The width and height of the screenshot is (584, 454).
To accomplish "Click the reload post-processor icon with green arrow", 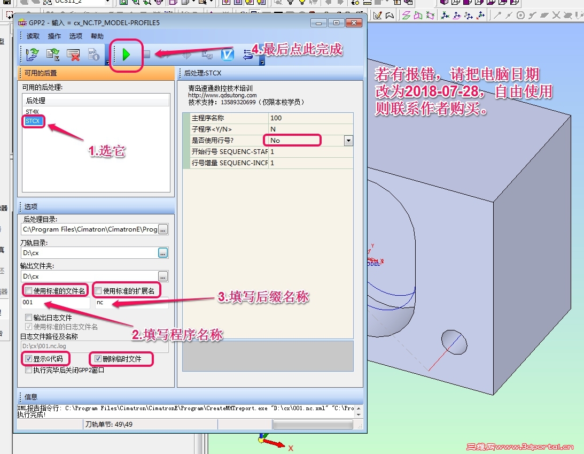I will [53, 55].
